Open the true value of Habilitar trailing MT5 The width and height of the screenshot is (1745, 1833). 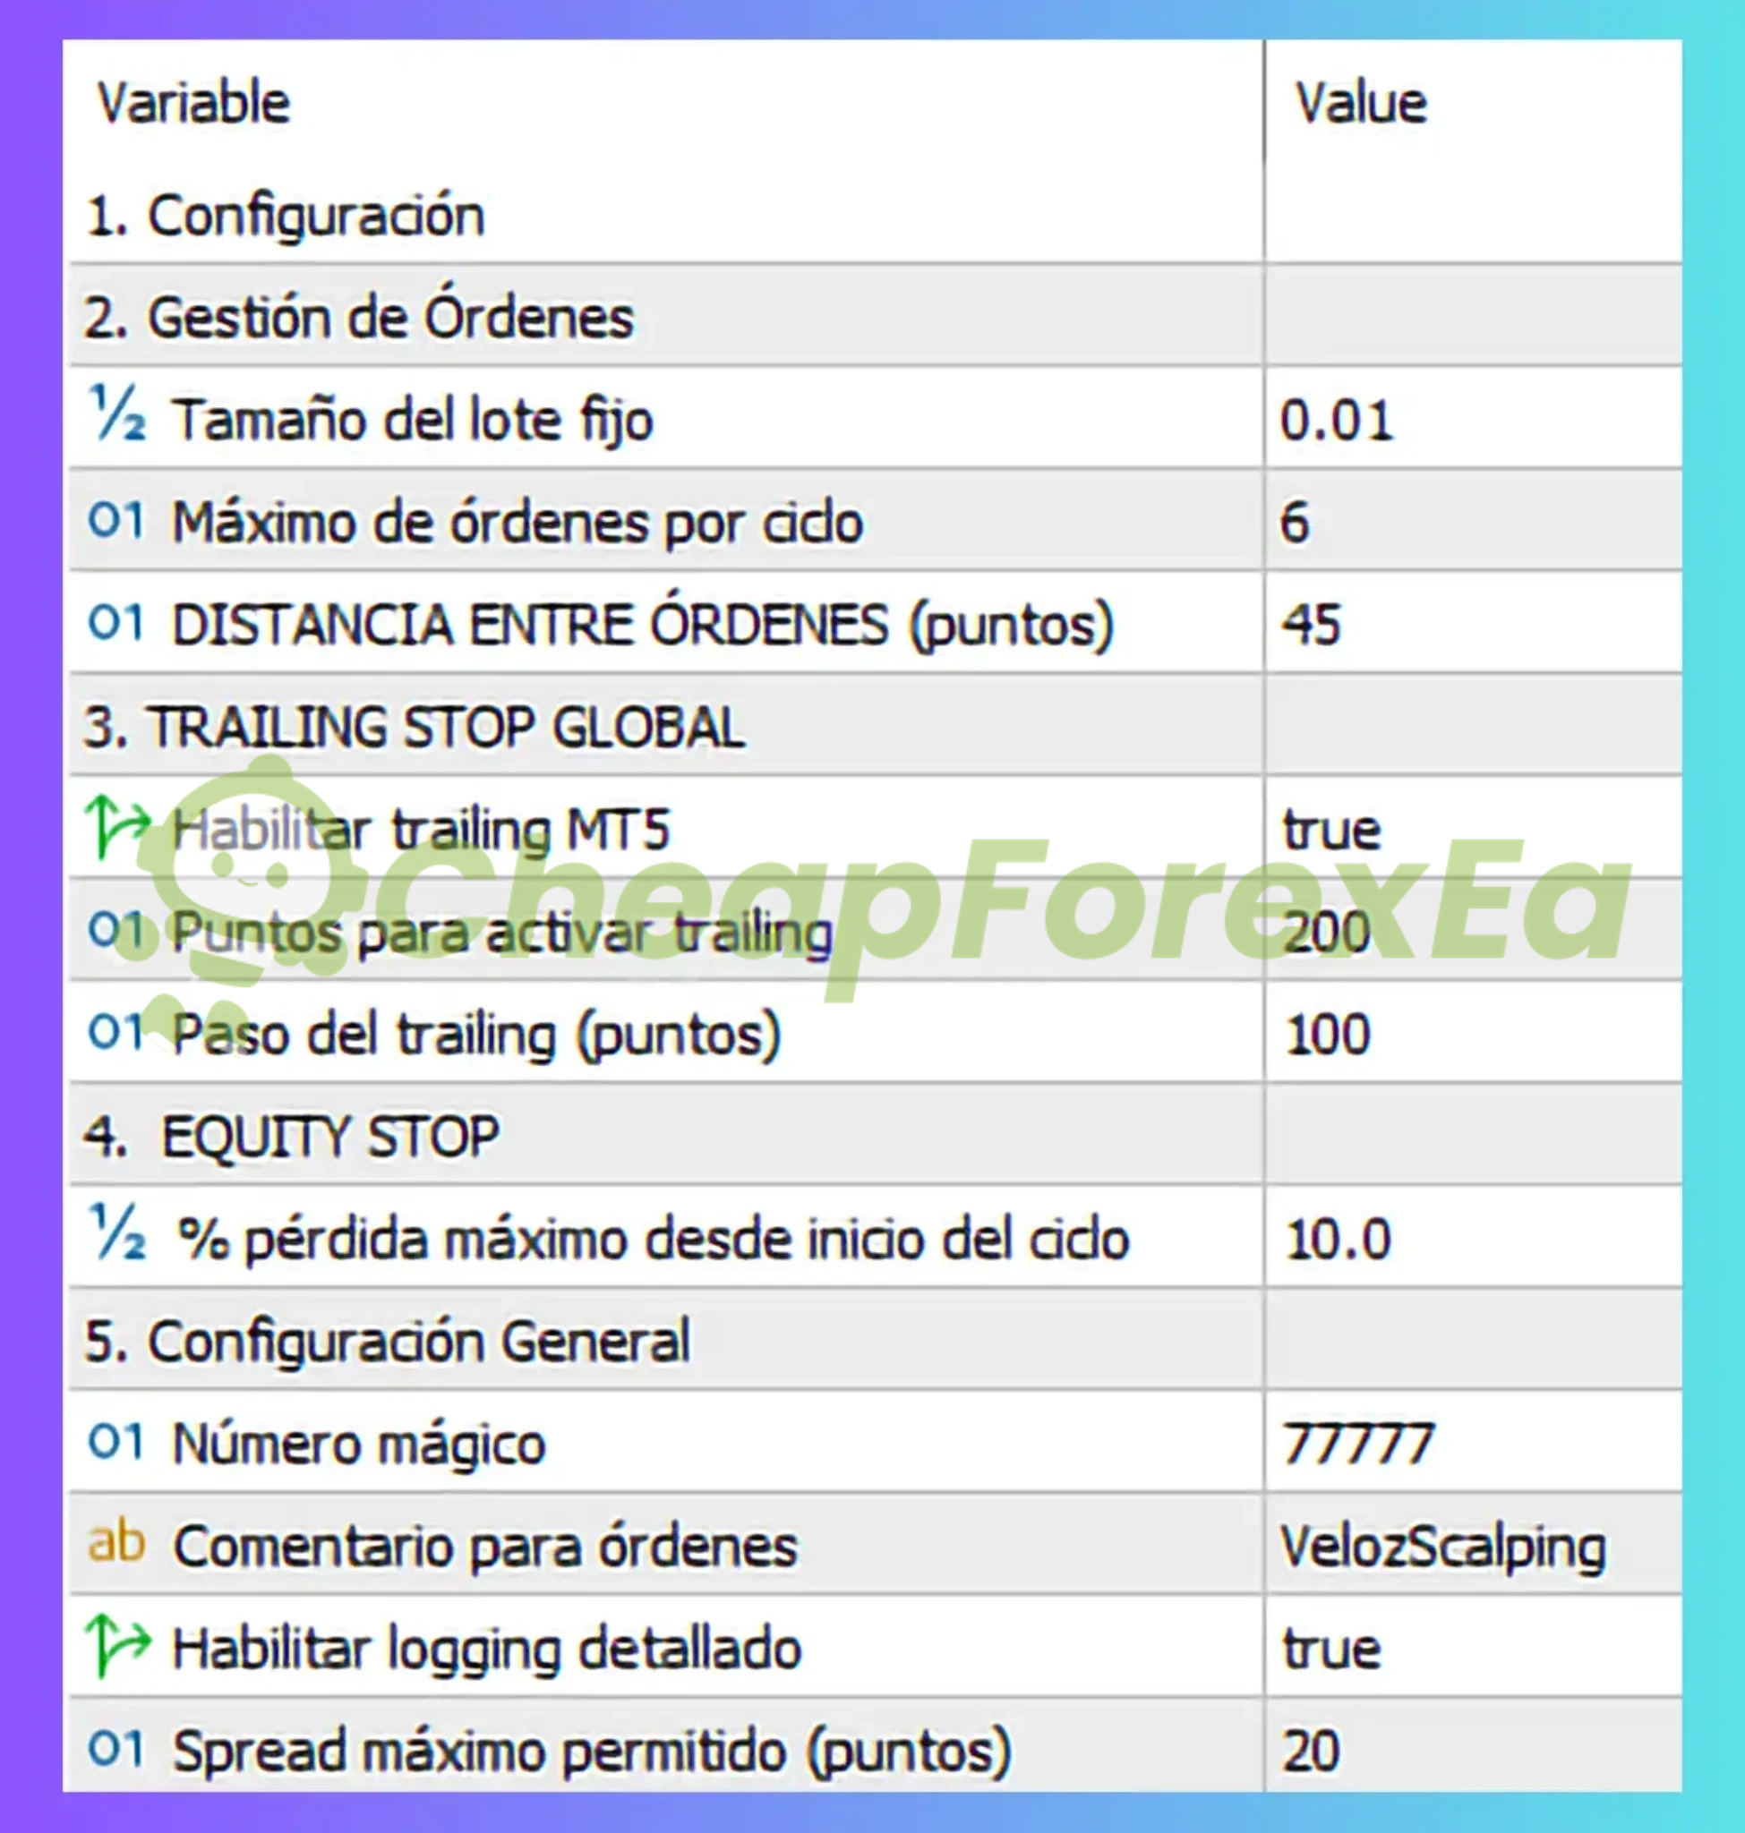1474,828
